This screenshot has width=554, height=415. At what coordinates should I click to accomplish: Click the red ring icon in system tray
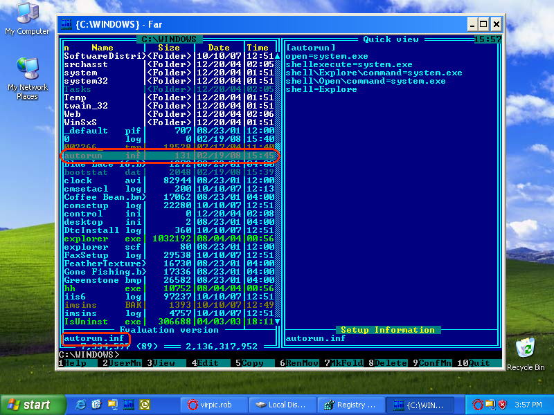478,405
